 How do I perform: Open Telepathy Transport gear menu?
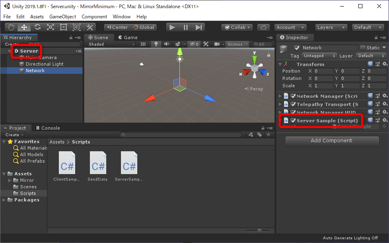[x=385, y=104]
